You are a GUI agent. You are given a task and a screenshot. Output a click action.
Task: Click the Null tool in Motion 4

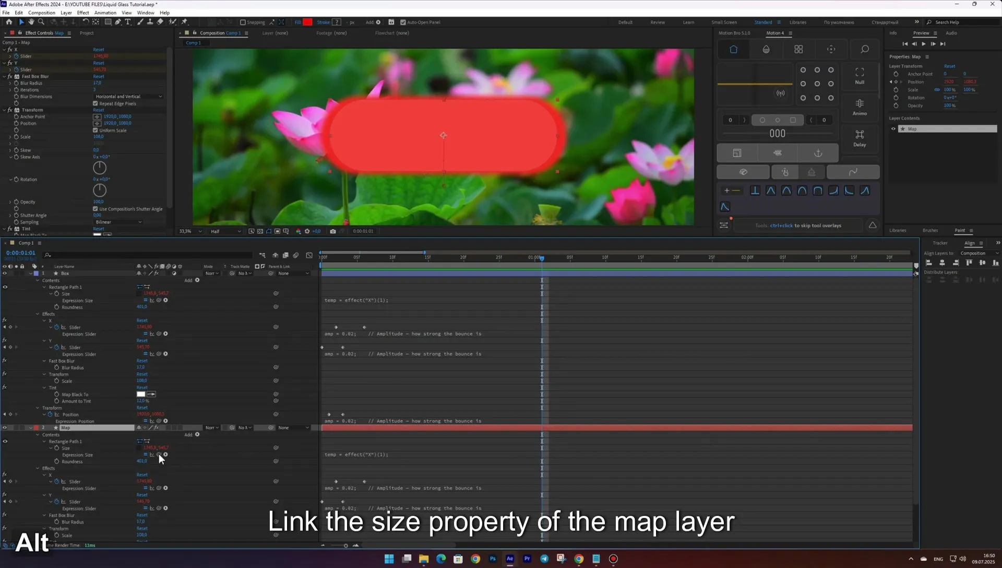tap(860, 76)
